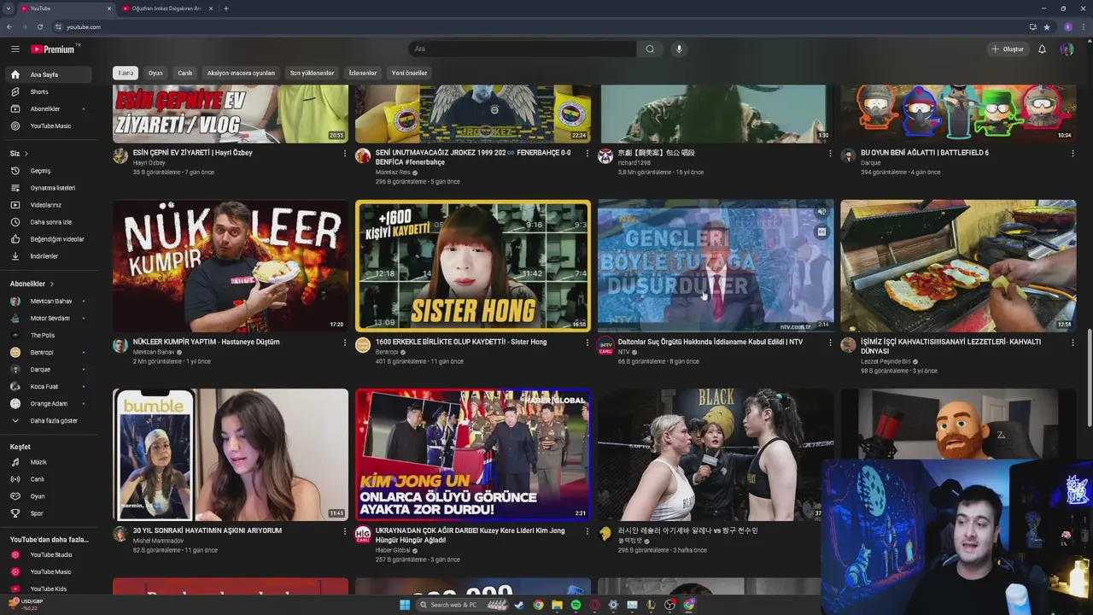This screenshot has height=615, width=1093.
Task: Mute the NTV preview video
Action: point(821,212)
